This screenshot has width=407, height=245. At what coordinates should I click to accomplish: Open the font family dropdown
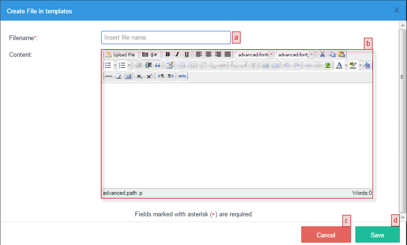[x=255, y=54]
